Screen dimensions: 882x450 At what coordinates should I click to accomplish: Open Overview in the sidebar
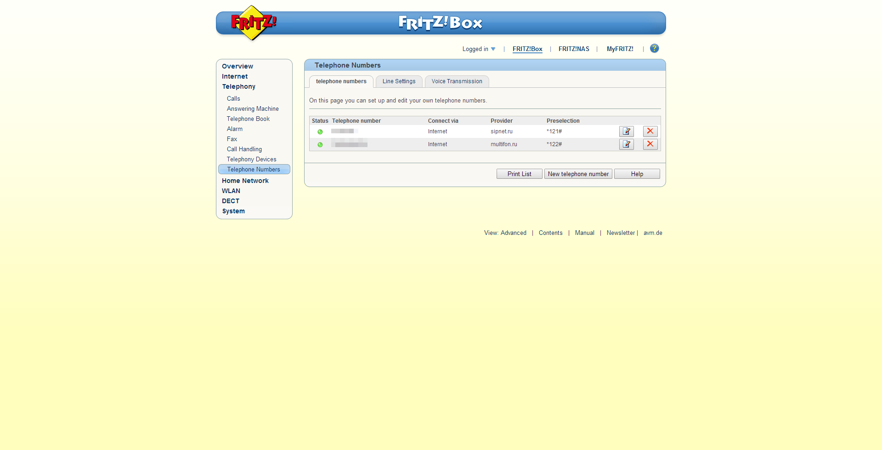click(x=237, y=66)
